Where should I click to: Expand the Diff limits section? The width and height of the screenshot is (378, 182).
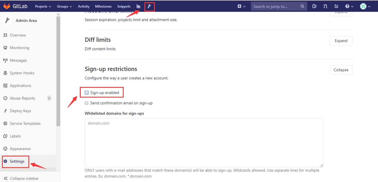341,41
